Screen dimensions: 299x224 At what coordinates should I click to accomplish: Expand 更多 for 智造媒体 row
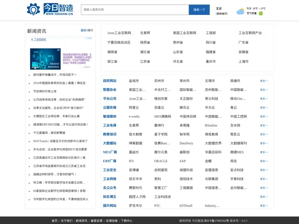[x=264, y=117]
